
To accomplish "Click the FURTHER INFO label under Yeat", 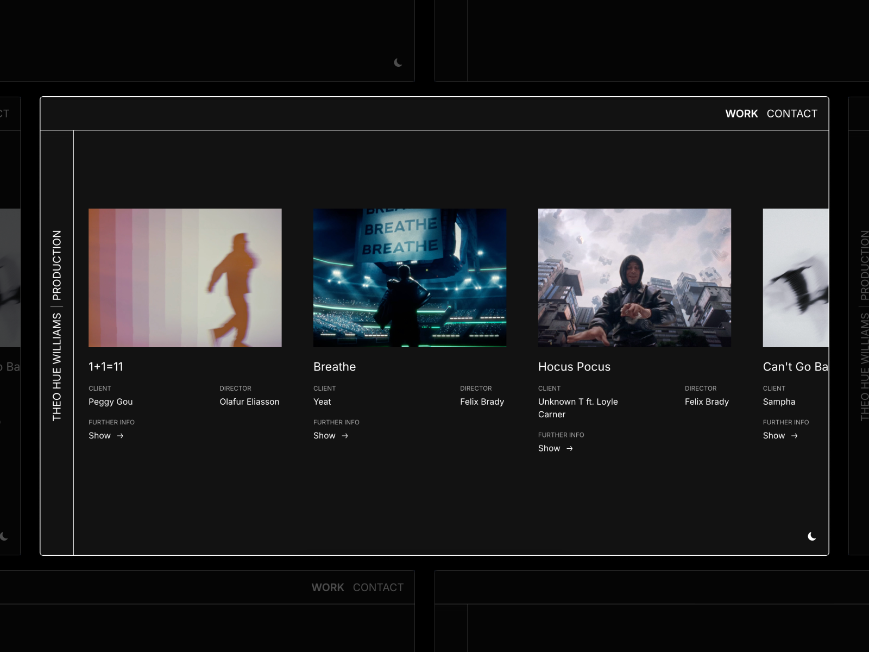I will pos(336,422).
